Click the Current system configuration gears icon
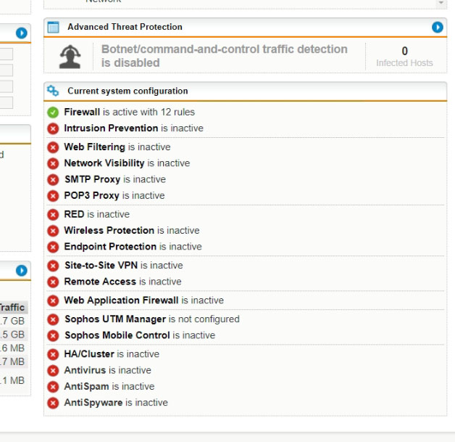This screenshot has width=455, height=442. [53, 91]
